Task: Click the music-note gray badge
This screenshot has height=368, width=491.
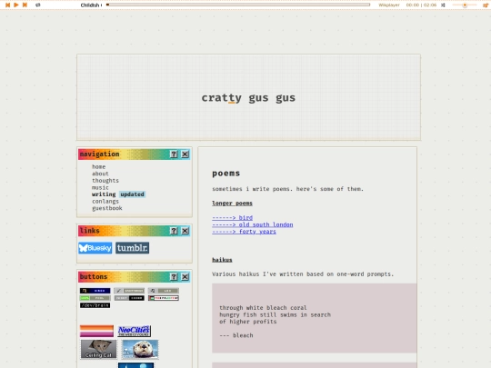Action: pos(164,291)
